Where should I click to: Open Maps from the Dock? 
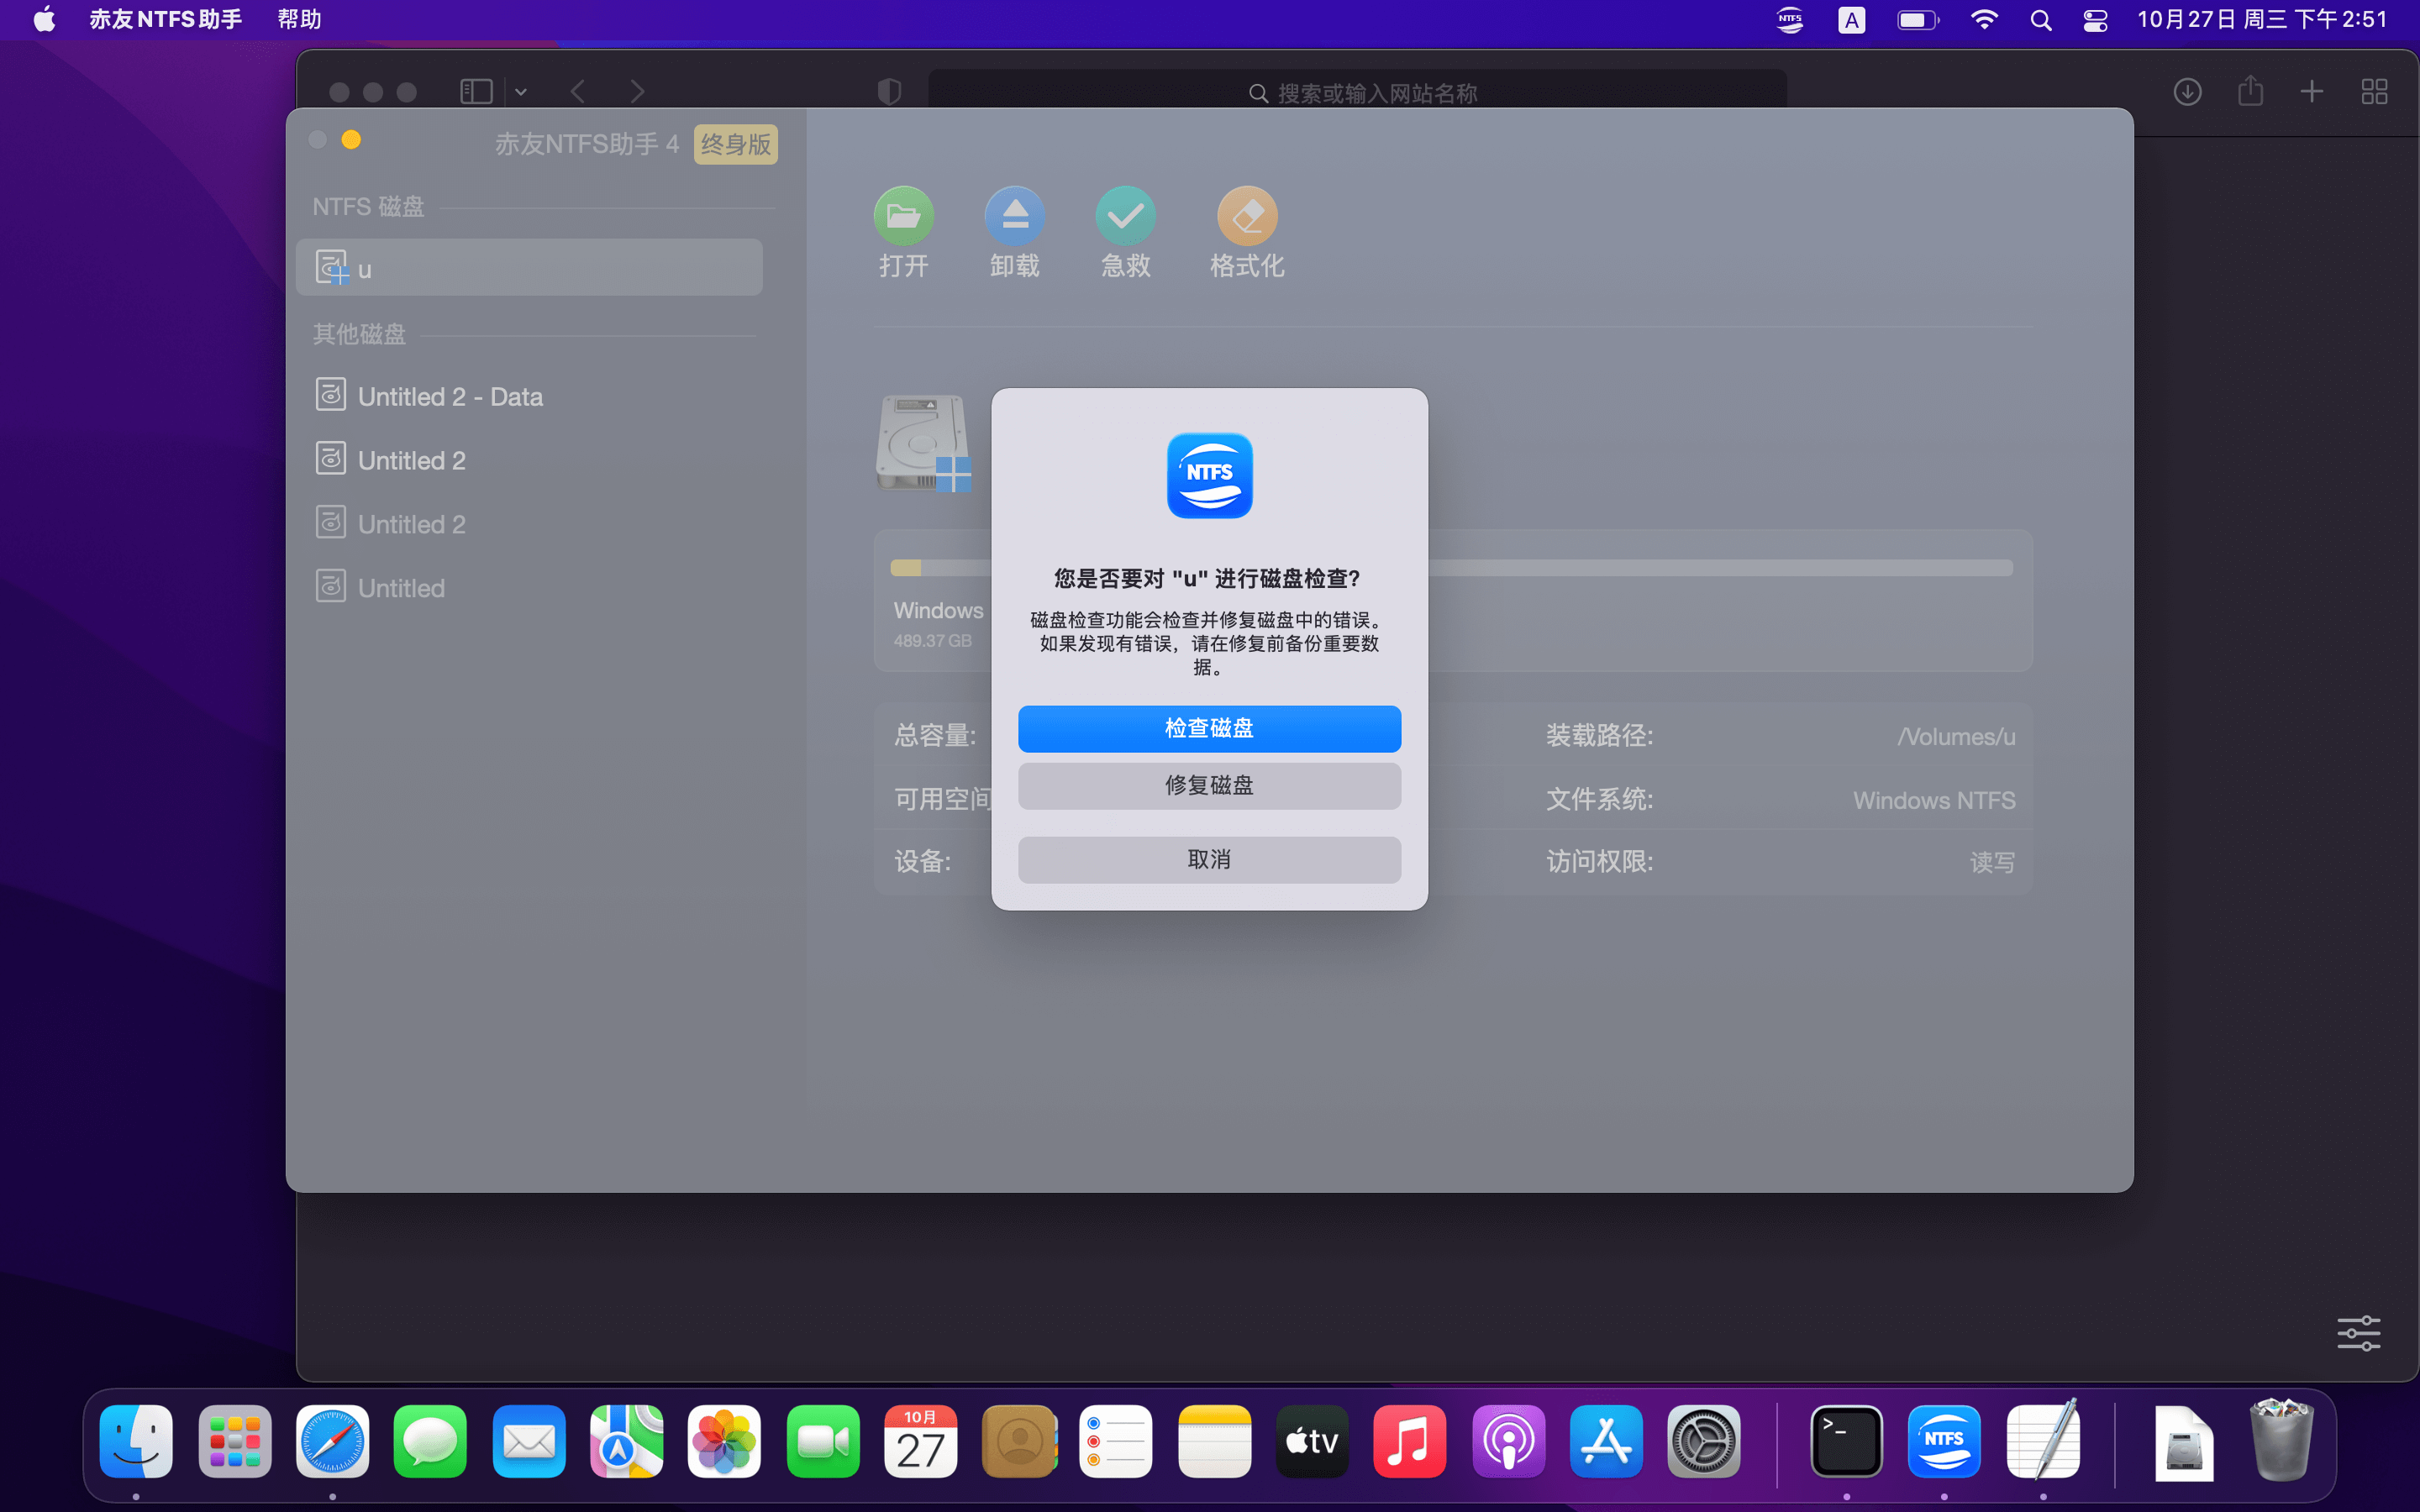(x=626, y=1441)
